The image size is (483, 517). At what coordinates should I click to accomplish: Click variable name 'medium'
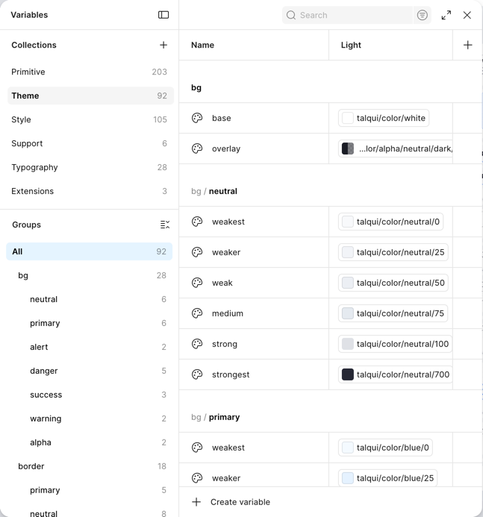pos(227,313)
